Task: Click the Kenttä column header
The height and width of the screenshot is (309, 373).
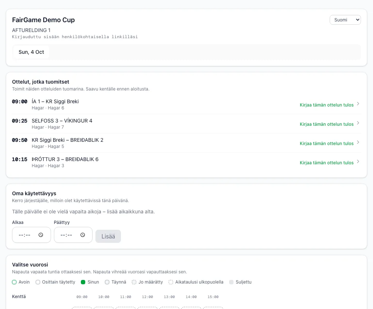Action: (x=19, y=297)
